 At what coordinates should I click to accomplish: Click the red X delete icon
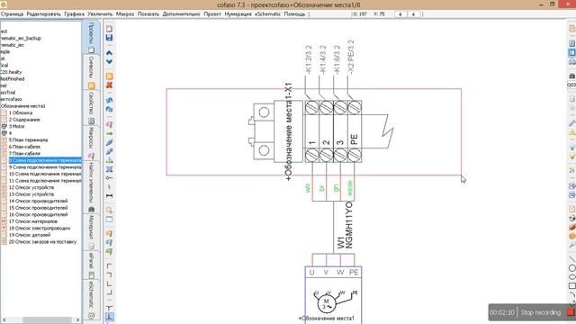[109, 85]
